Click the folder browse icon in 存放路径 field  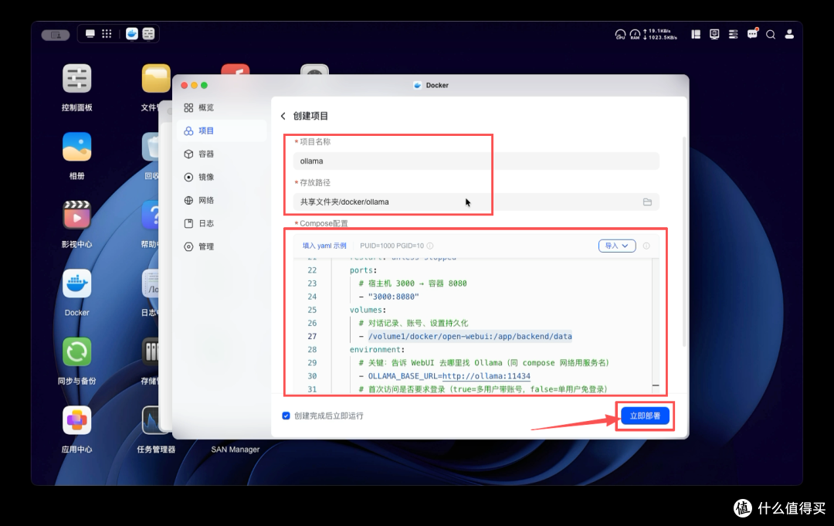647,202
